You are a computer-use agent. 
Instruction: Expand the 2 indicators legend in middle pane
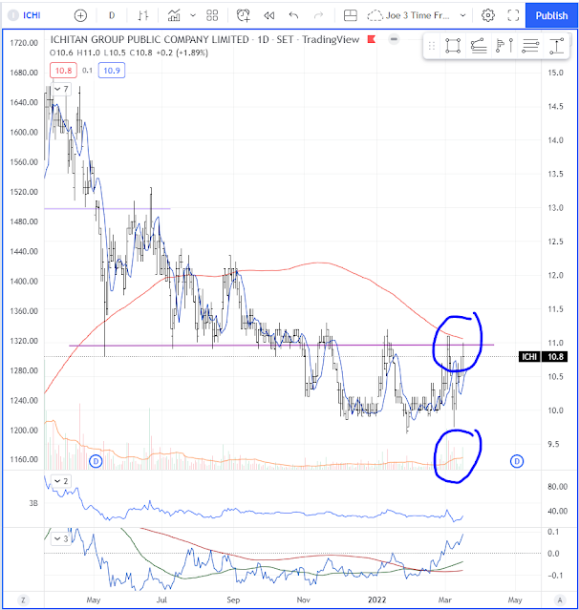[x=61, y=481]
